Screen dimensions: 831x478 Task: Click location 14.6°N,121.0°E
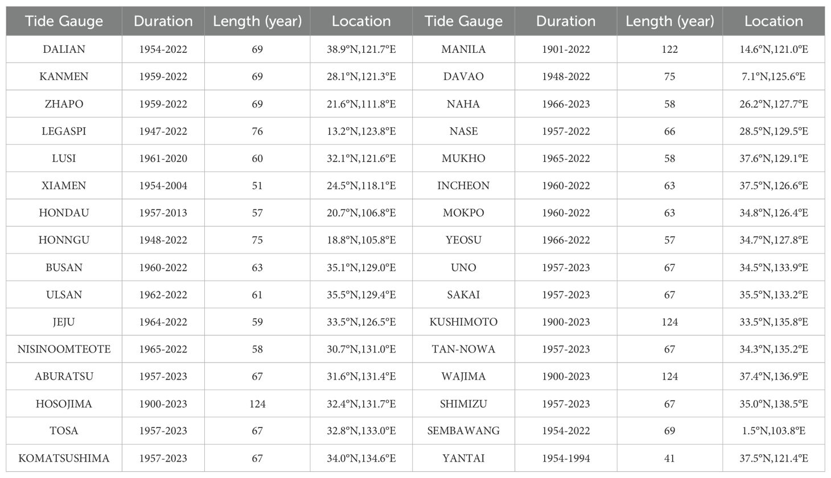[774, 49]
